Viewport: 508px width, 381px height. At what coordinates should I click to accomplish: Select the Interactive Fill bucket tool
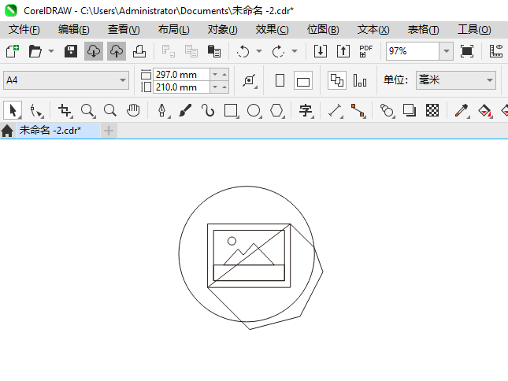[484, 111]
